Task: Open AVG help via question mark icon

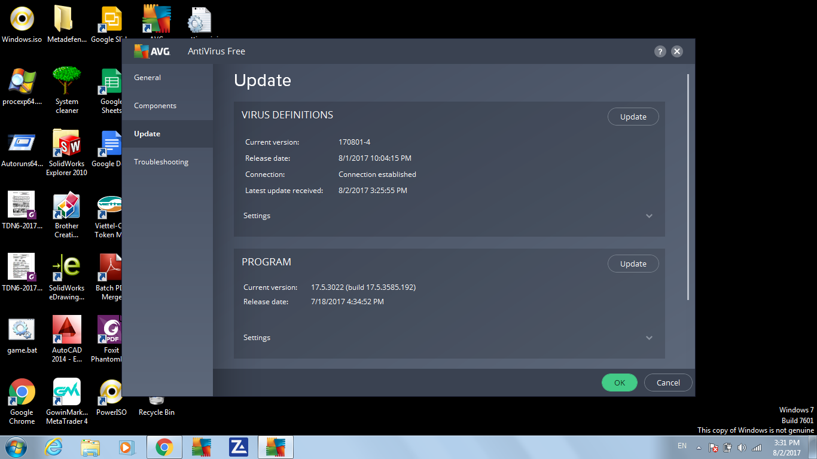Action: 660,51
